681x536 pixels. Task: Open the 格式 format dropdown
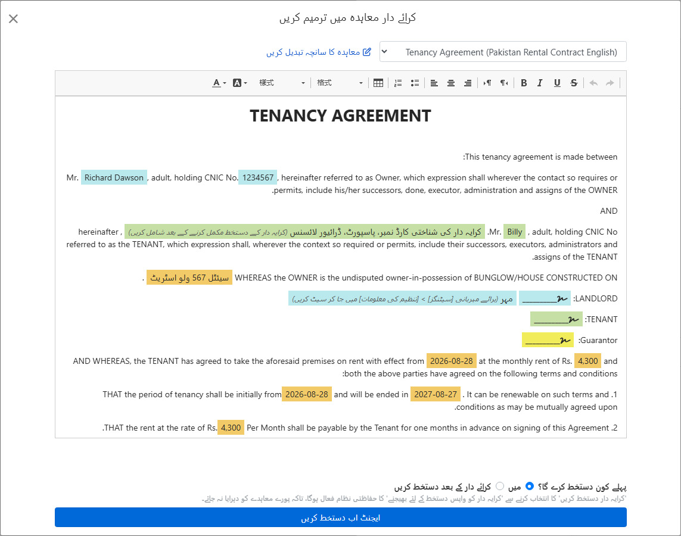point(339,83)
